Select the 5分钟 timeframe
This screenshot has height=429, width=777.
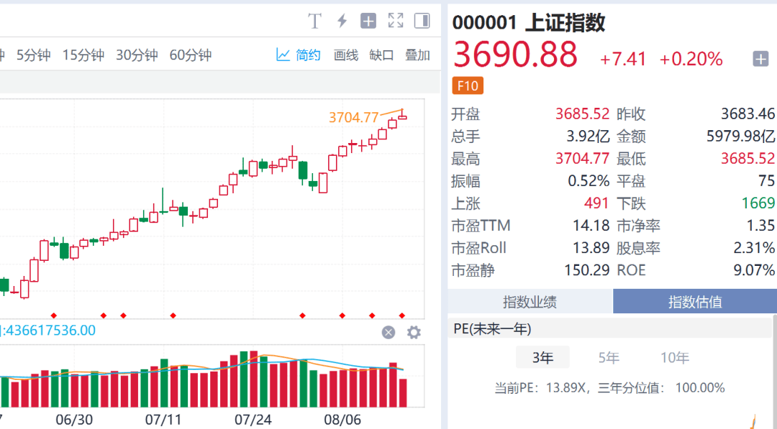[33, 55]
